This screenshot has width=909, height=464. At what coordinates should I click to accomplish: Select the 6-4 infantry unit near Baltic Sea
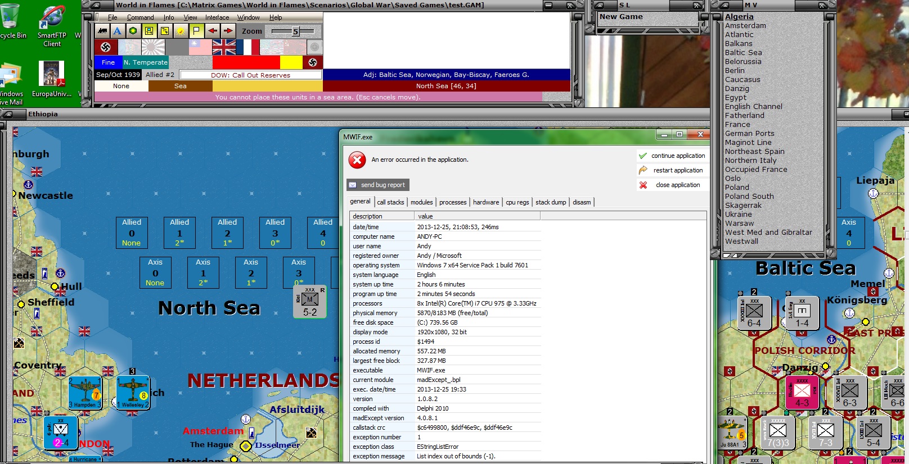[754, 313]
